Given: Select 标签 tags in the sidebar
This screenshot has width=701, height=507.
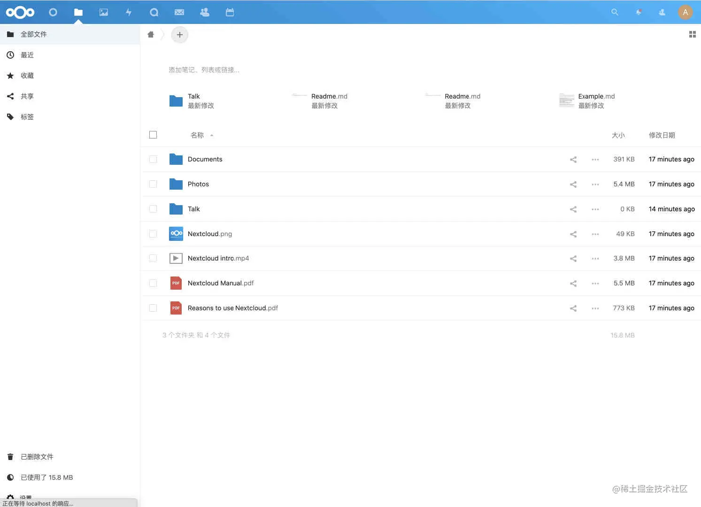Looking at the screenshot, I should (70, 117).
